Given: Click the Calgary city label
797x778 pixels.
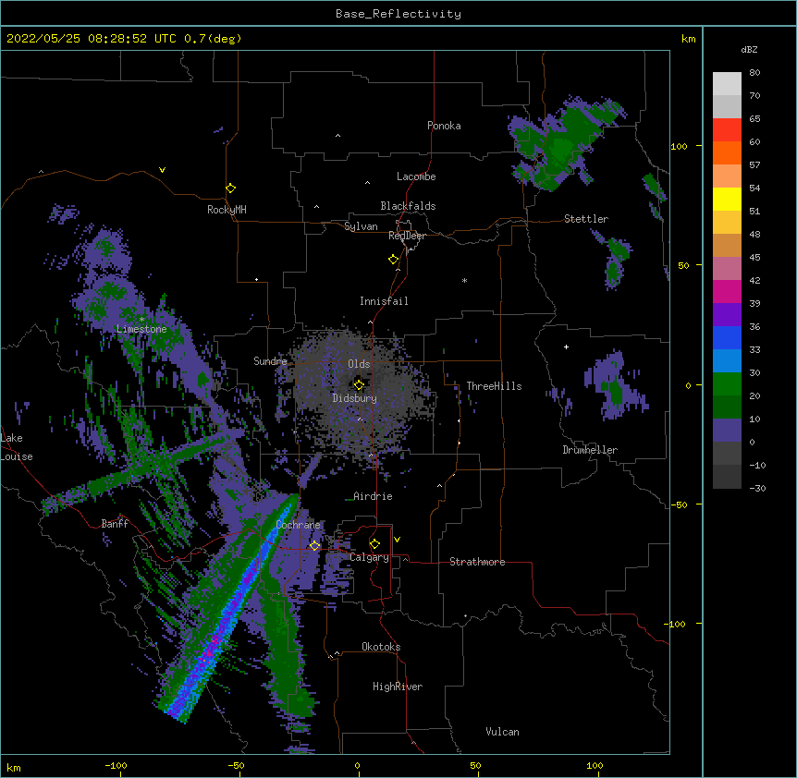Looking at the screenshot, I should [x=369, y=557].
